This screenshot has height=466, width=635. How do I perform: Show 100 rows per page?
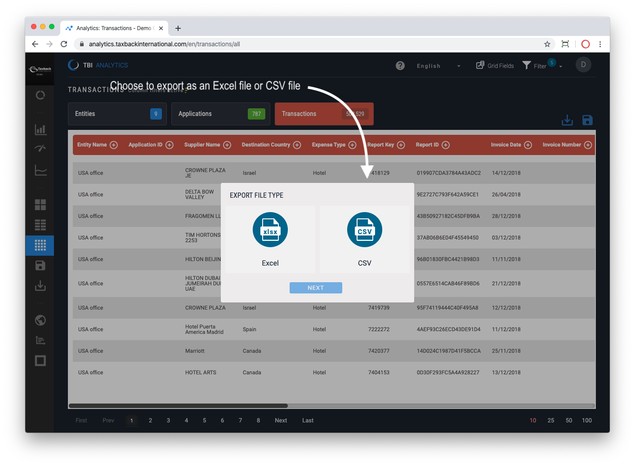coord(587,421)
